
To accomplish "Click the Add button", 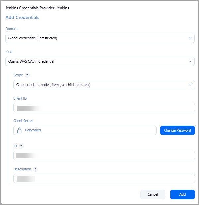I will 182,194.
